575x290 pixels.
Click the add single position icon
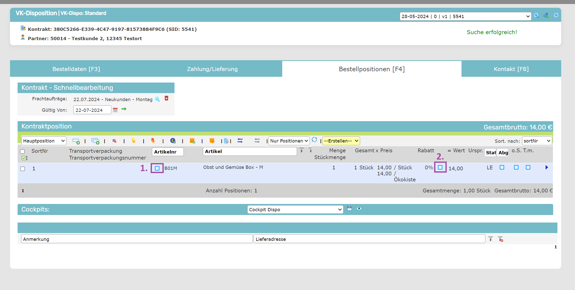(76, 141)
